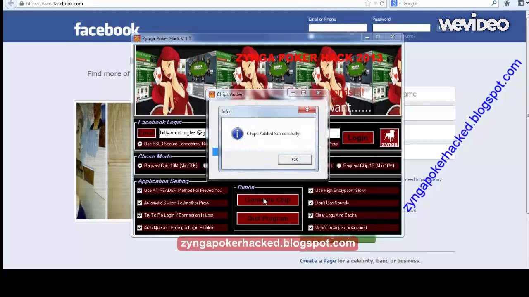Click the Generate Chip button

click(x=268, y=200)
